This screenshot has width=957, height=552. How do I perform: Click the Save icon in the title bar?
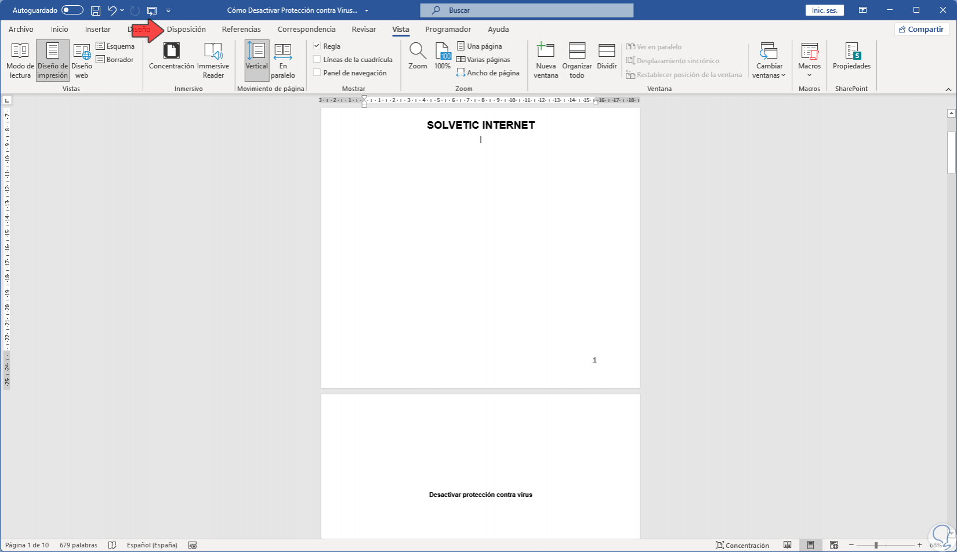[96, 10]
